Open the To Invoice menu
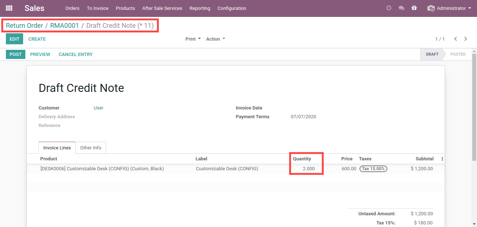The height and width of the screenshot is (227, 477). click(x=98, y=8)
